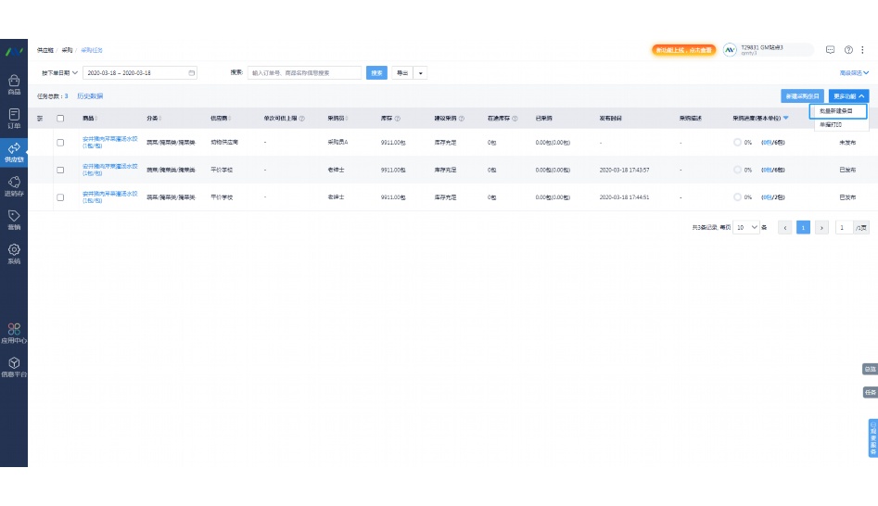Select 单据打印 from the dropdown menu

pyautogui.click(x=832, y=124)
